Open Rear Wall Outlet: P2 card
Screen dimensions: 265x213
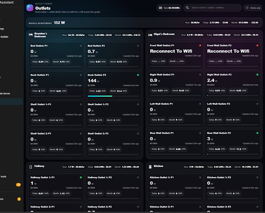click(x=233, y=144)
